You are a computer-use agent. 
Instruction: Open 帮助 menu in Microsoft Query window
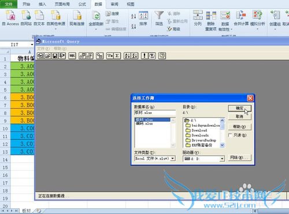point(60,49)
